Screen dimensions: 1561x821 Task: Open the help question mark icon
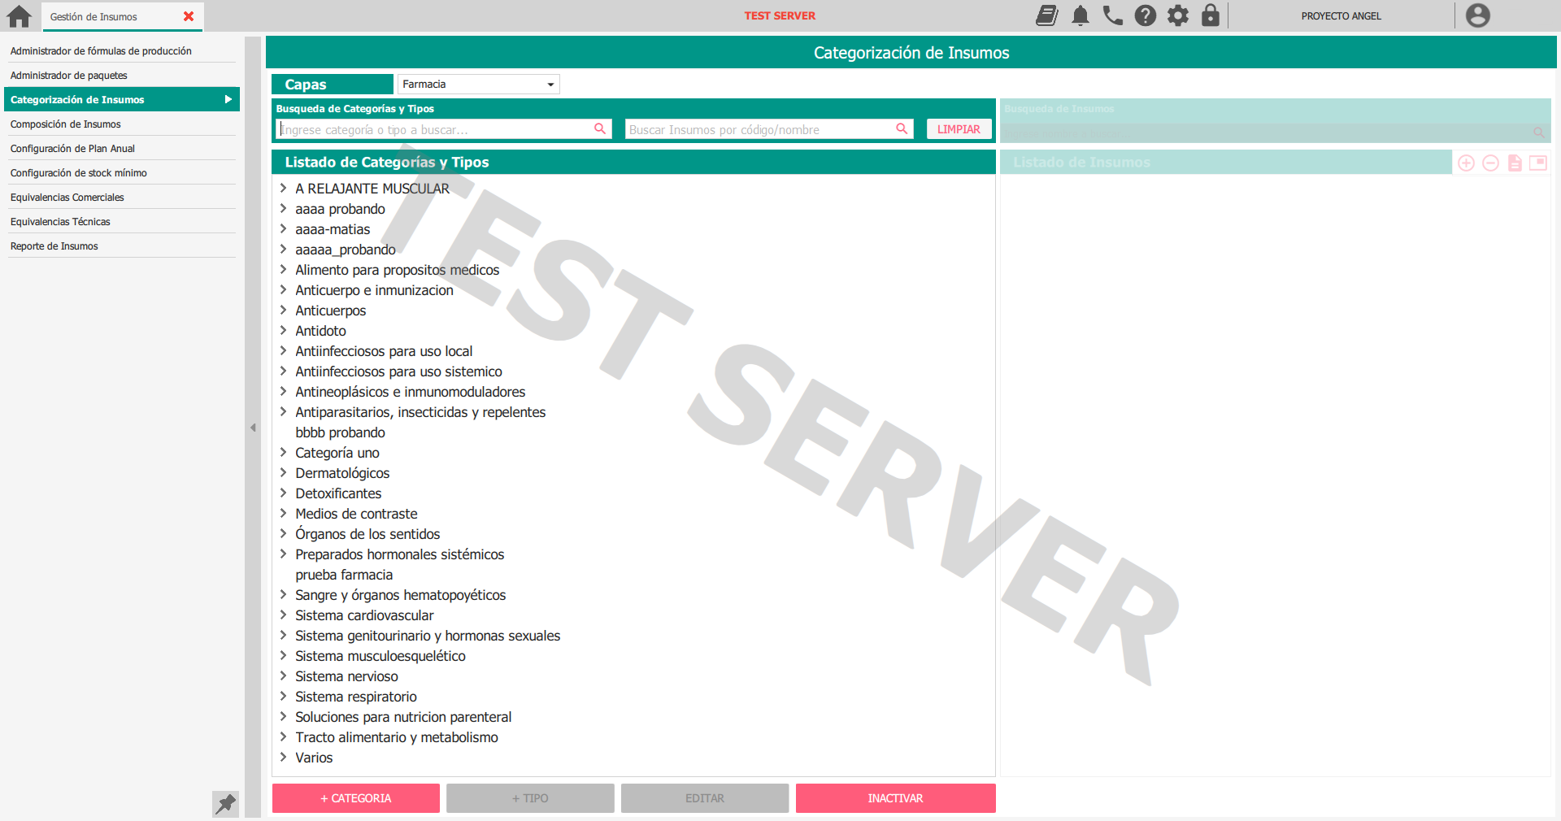1145,15
